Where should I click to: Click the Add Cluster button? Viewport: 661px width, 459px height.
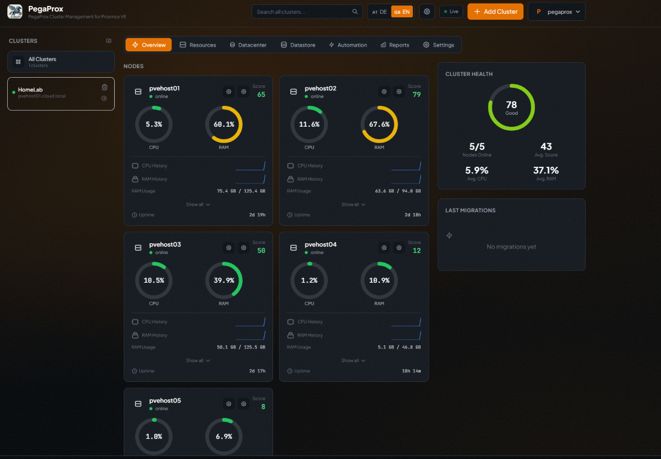point(495,12)
